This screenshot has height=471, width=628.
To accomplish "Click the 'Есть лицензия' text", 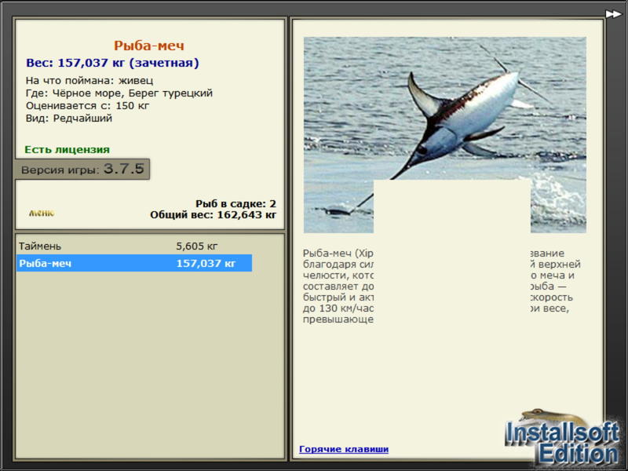I will pyautogui.click(x=67, y=149).
